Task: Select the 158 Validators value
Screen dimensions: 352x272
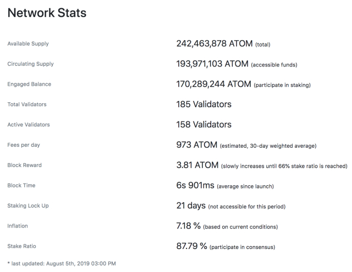Action: [x=204, y=125]
